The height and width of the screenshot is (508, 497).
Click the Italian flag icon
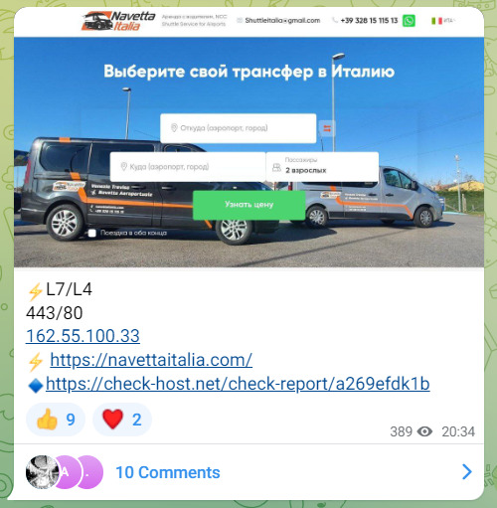tap(436, 21)
